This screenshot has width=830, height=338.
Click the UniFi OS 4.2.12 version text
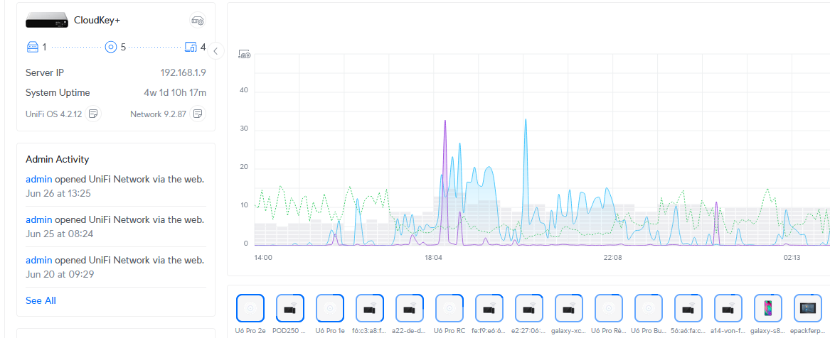53,114
